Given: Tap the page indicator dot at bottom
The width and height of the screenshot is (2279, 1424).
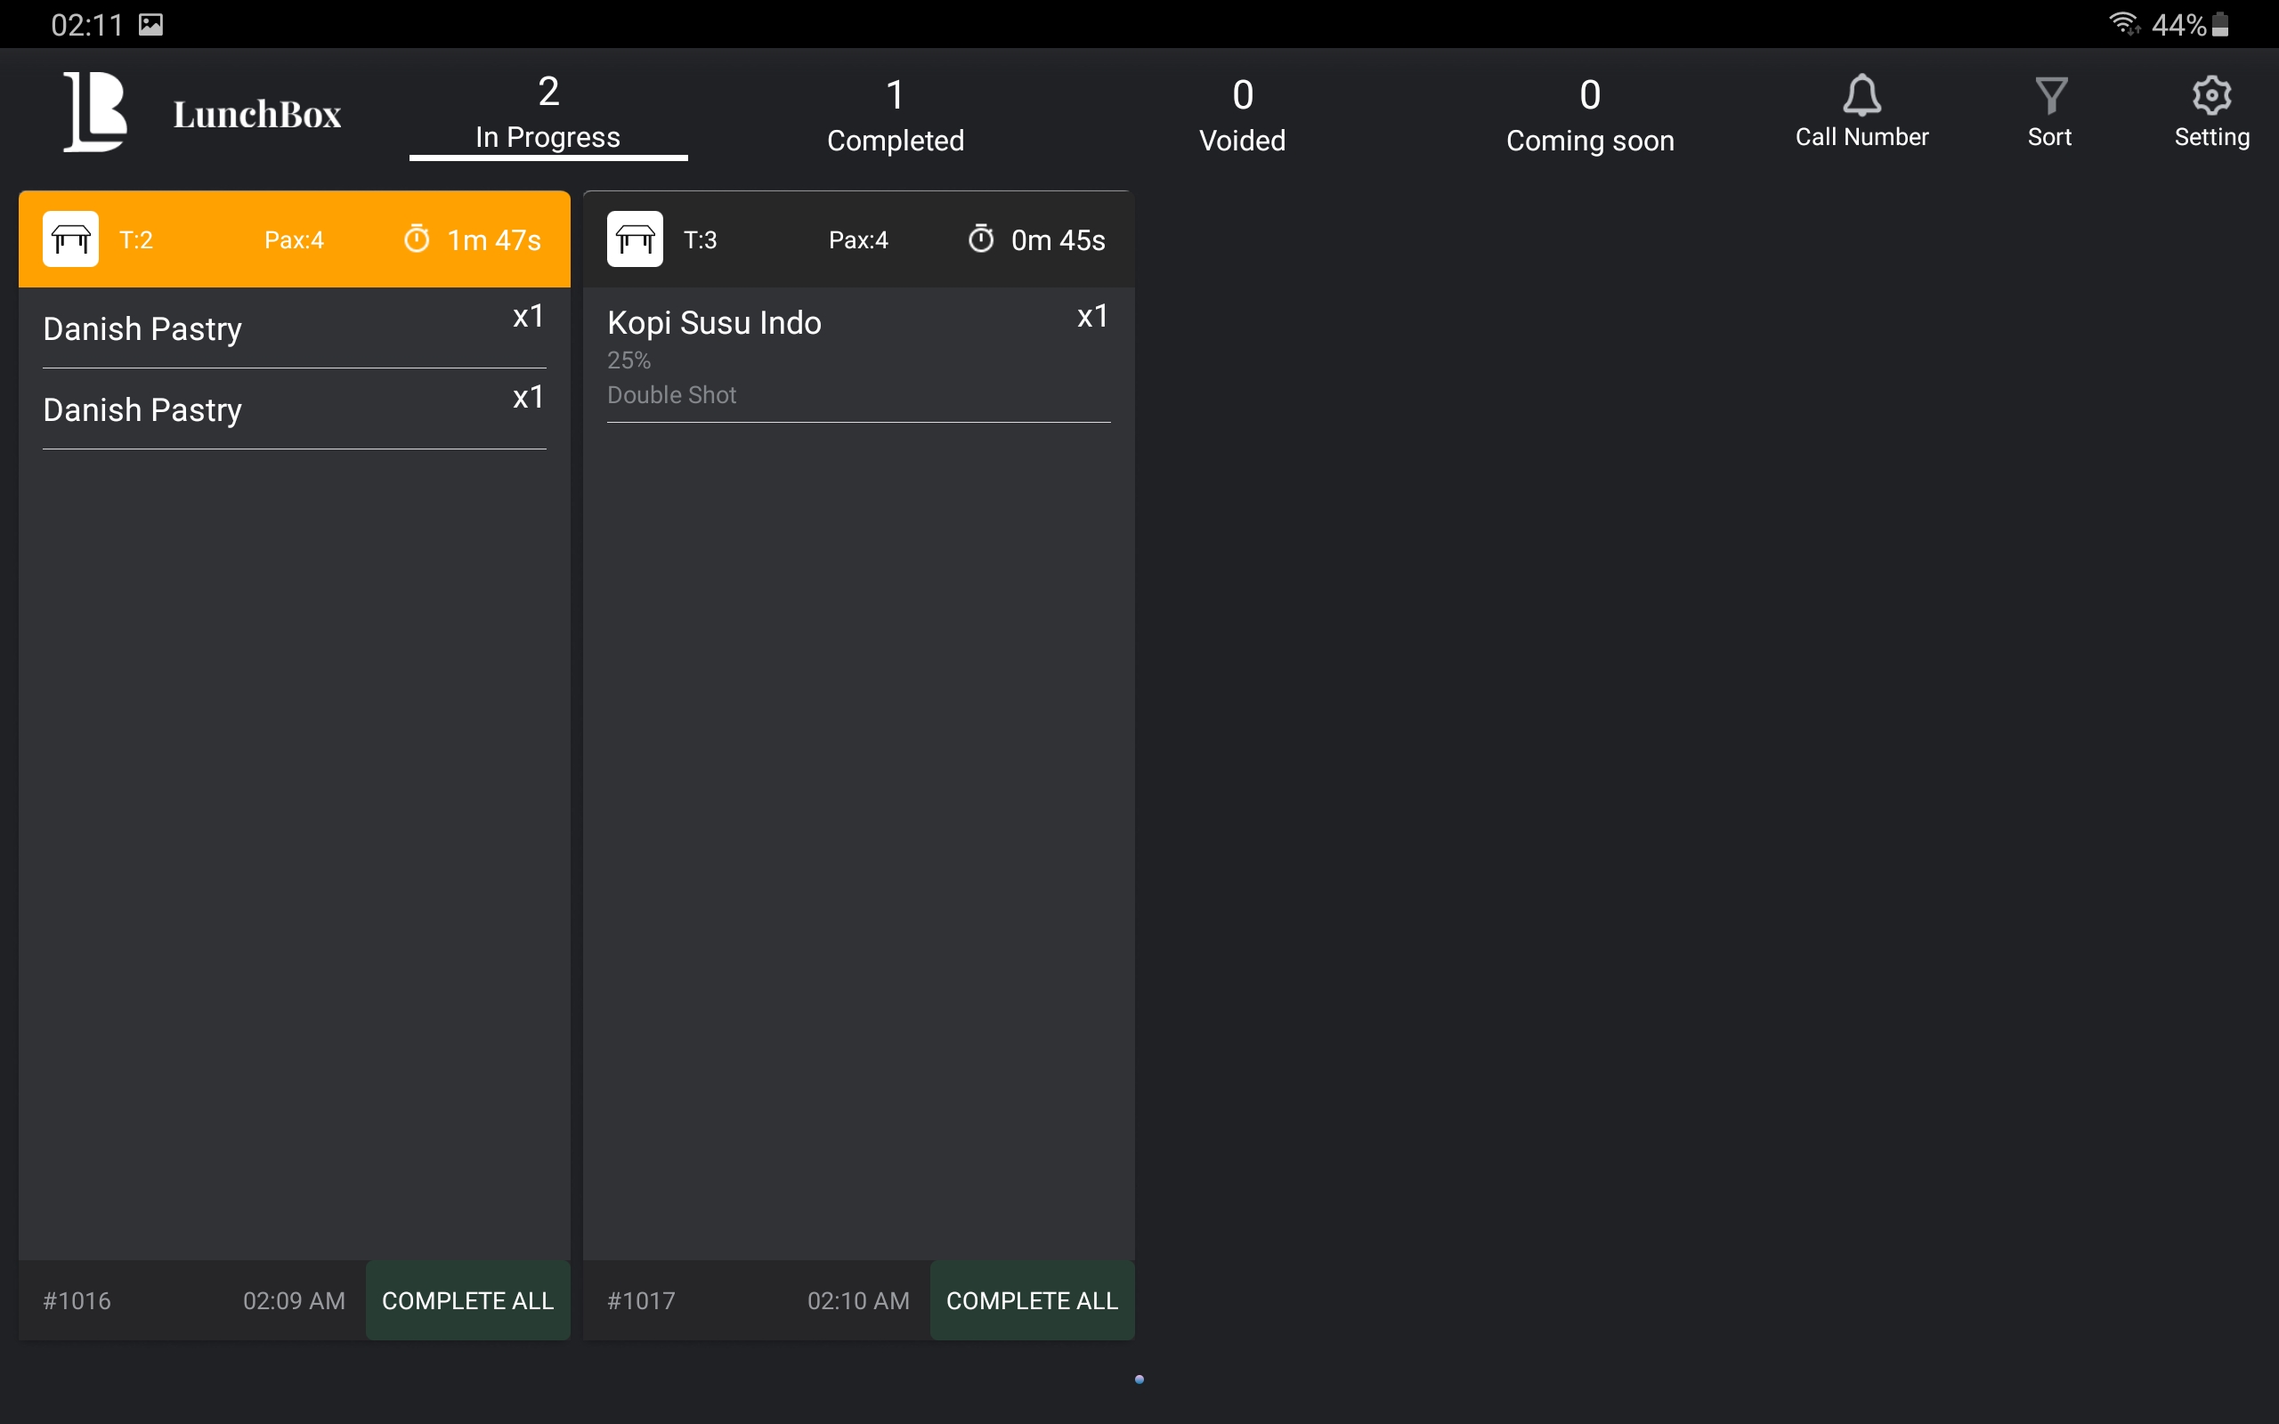Looking at the screenshot, I should click(1139, 1379).
